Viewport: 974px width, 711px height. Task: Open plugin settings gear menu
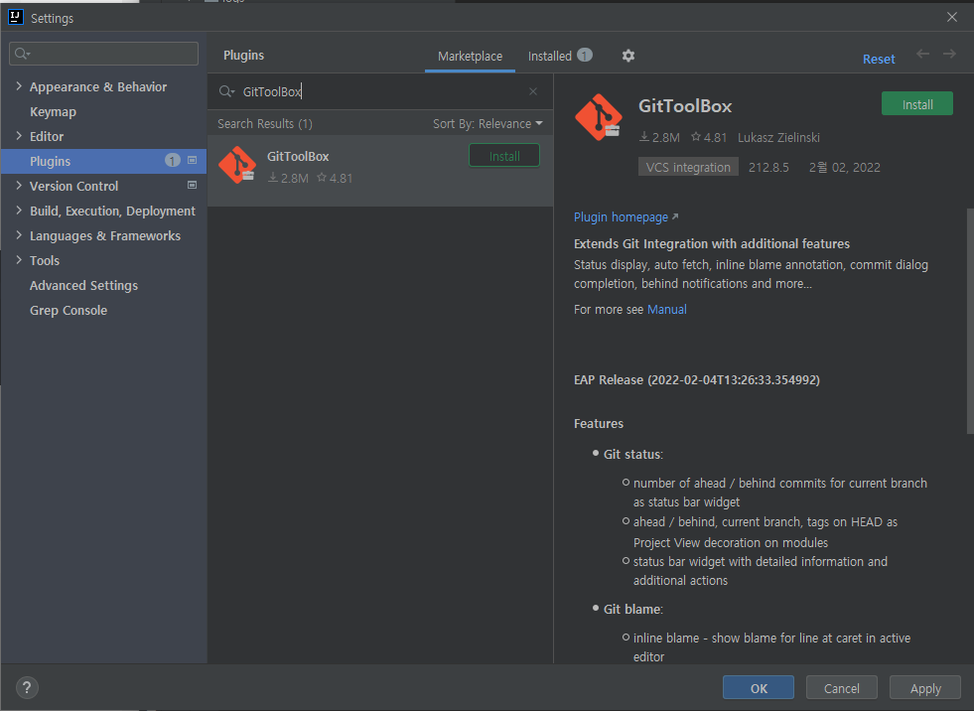click(x=628, y=56)
